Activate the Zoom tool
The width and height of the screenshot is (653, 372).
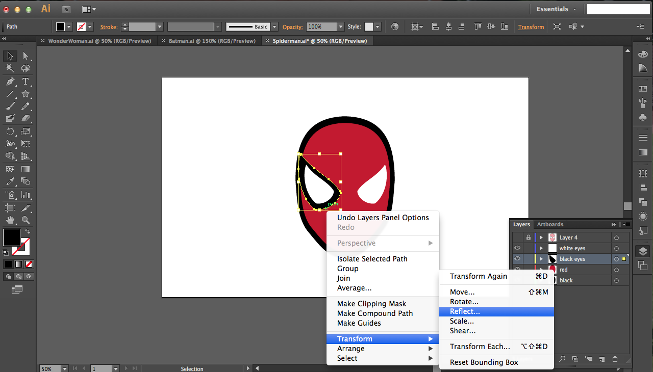pos(26,220)
